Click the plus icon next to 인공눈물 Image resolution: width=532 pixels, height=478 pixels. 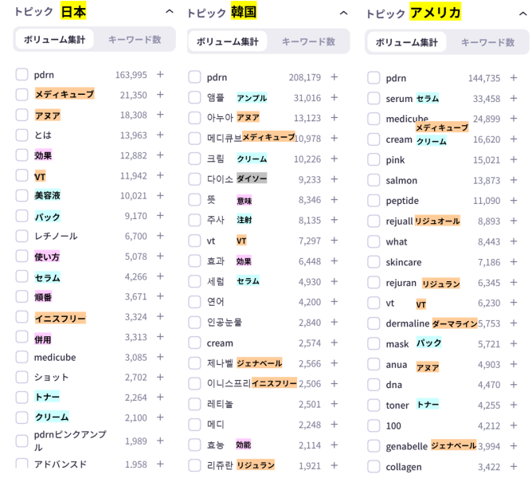[x=334, y=322]
